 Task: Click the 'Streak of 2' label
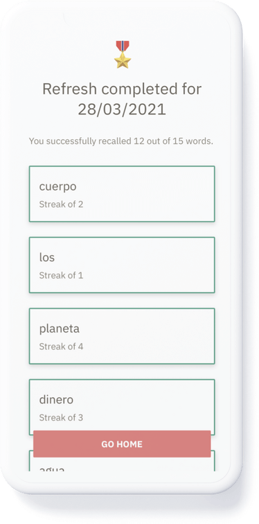click(x=61, y=204)
